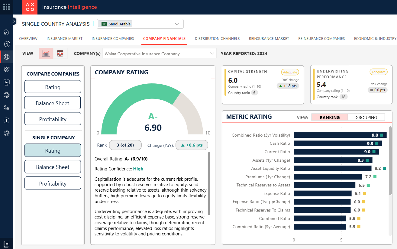Click Profitability under Single Company
397x249 pixels.
point(53,183)
